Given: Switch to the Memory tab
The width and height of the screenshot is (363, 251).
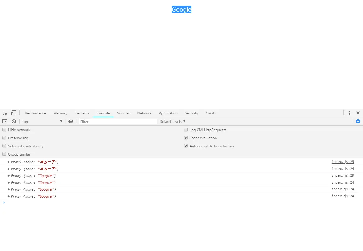Looking at the screenshot, I should [60, 113].
